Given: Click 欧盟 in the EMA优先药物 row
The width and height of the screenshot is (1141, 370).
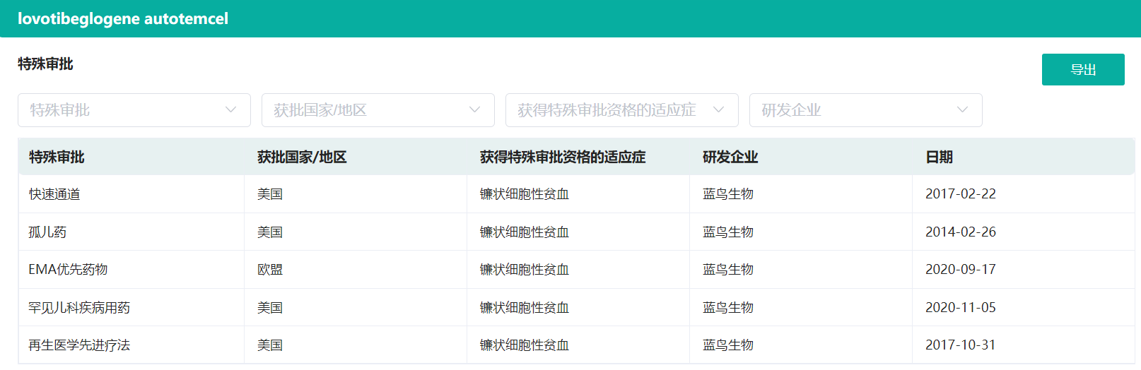Looking at the screenshot, I should click(270, 269).
